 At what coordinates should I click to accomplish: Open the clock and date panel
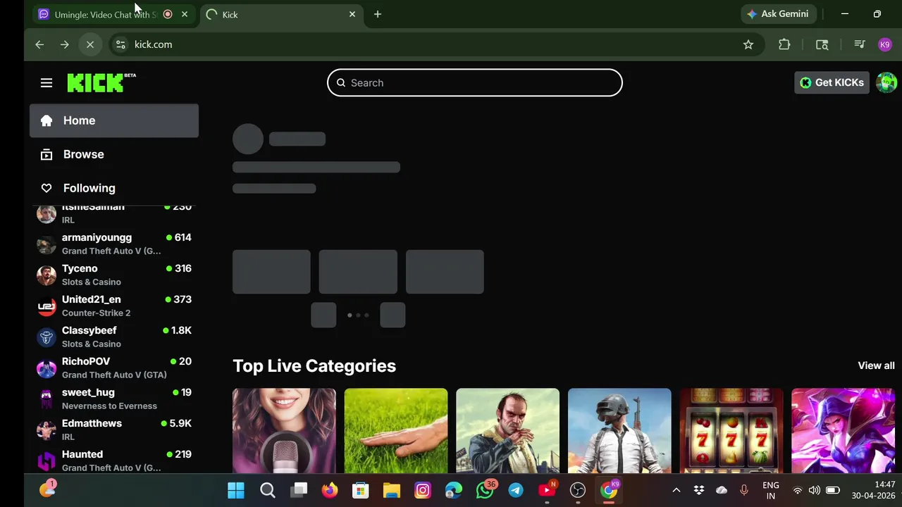873,490
